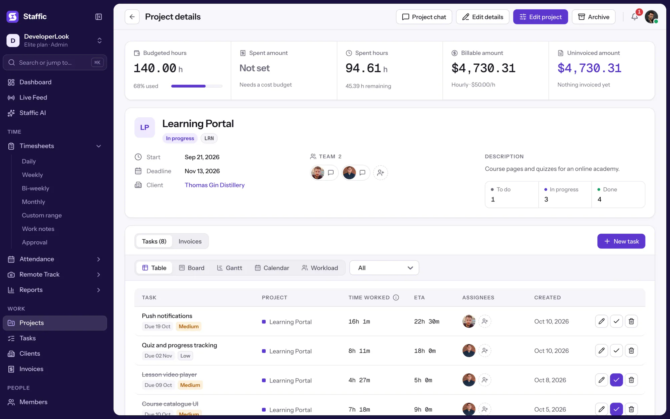Screen dimensions: 670x419
Task: Unmark Course catalogue UI as complete
Action: [616, 409]
